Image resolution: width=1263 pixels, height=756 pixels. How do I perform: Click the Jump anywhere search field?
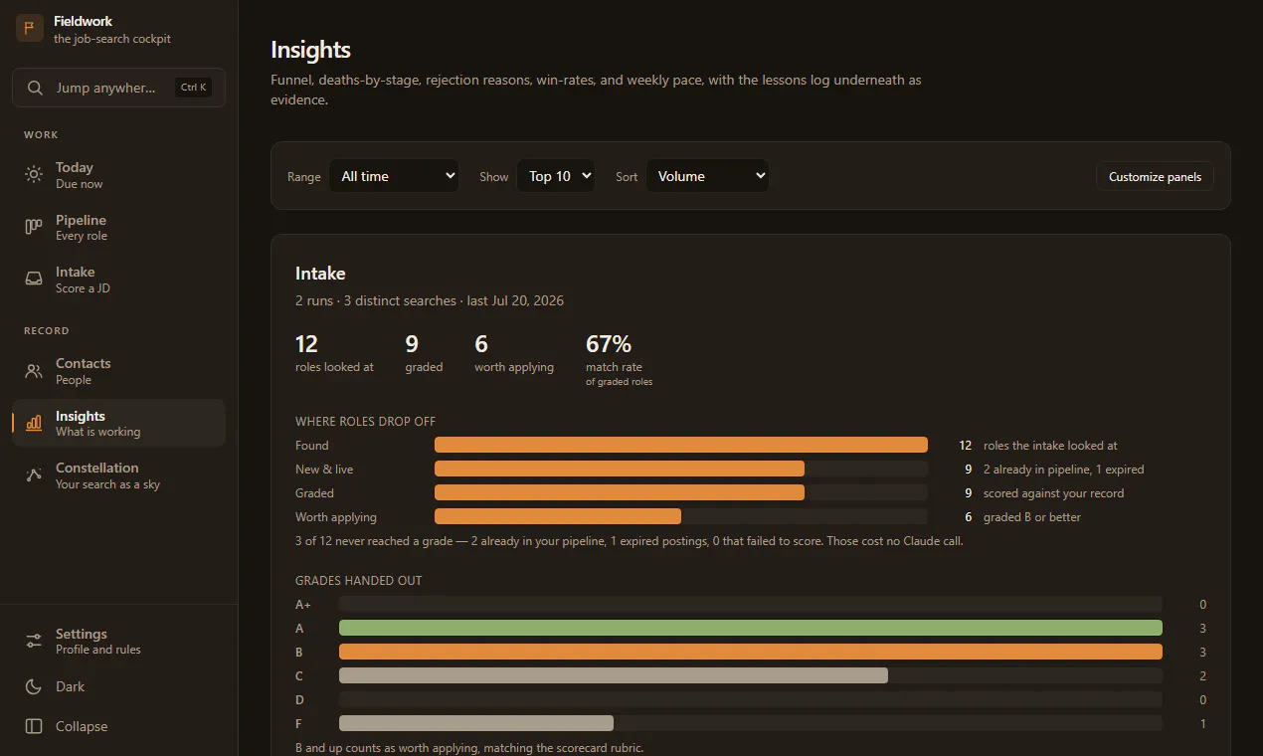118,88
